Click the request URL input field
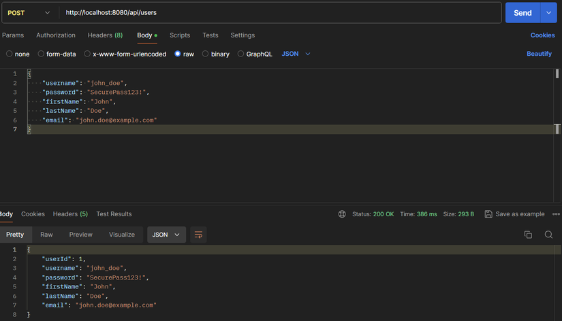This screenshot has height=321, width=562. click(x=279, y=13)
